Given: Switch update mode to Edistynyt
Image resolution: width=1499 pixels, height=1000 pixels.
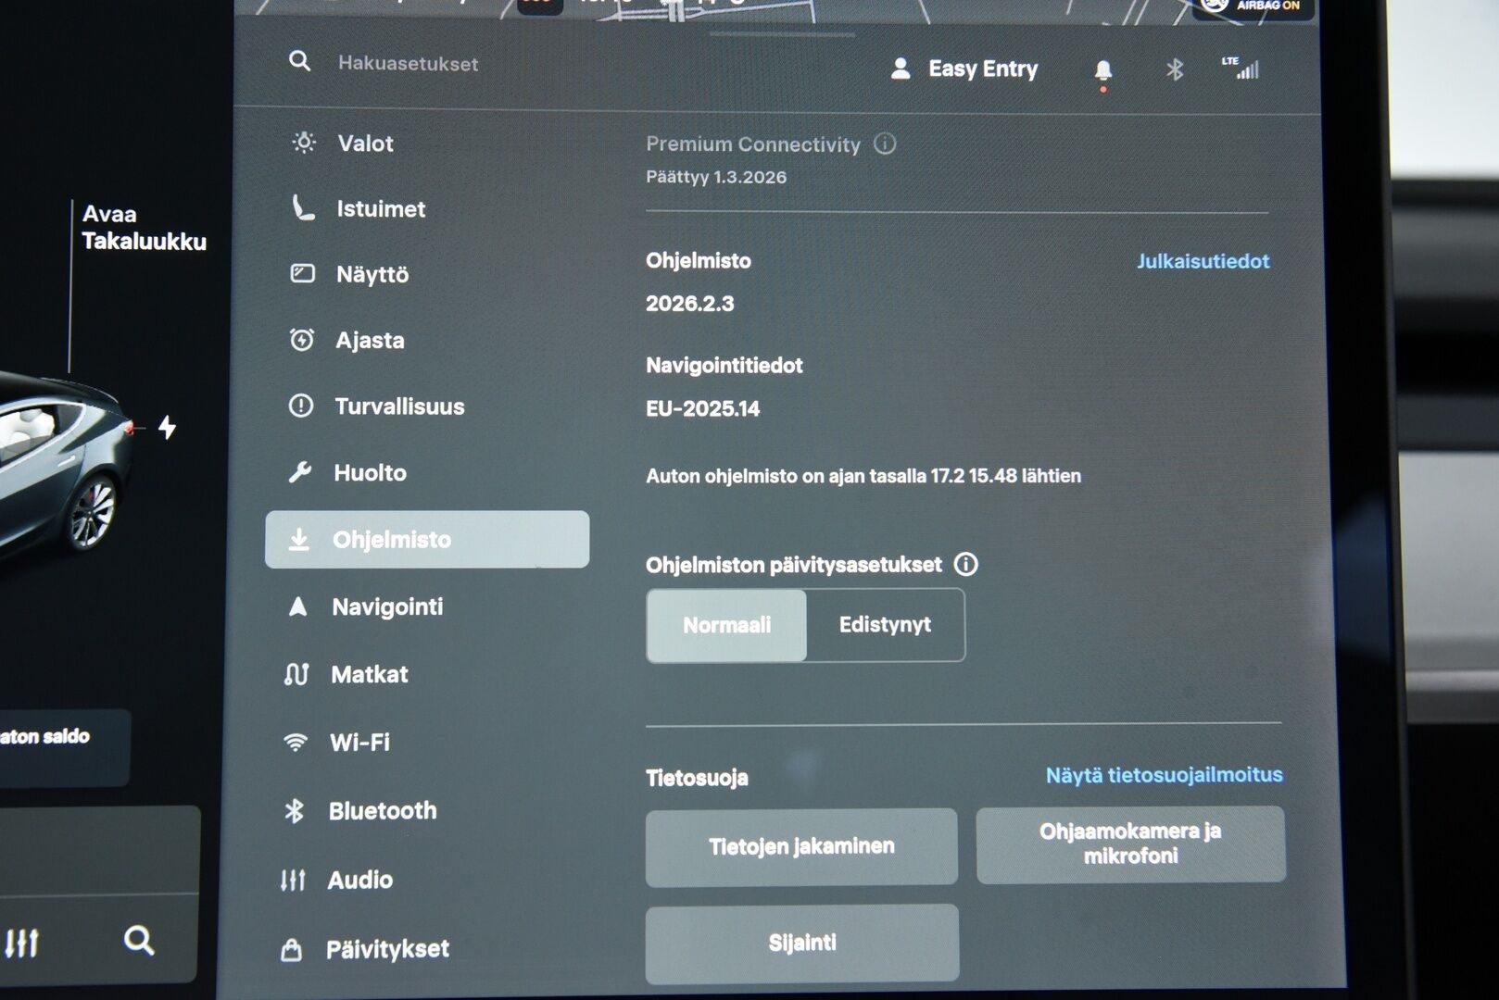Looking at the screenshot, I should [x=886, y=625].
